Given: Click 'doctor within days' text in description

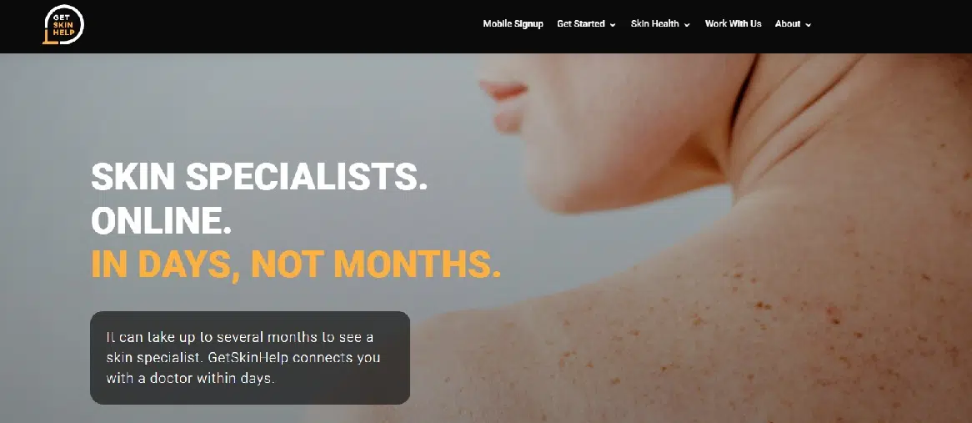Looking at the screenshot, I should point(209,378).
